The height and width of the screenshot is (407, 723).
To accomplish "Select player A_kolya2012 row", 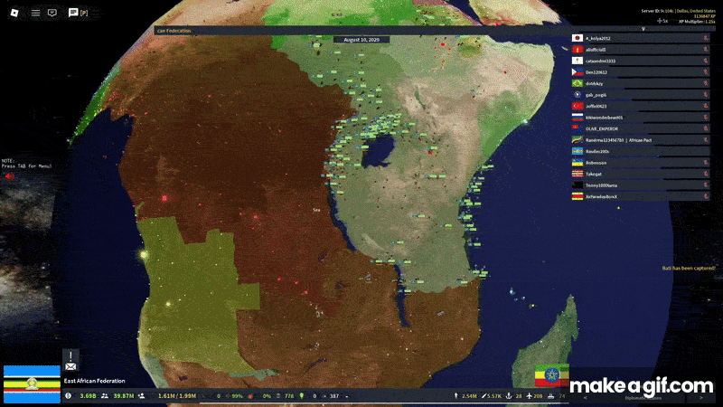I will click(641, 38).
